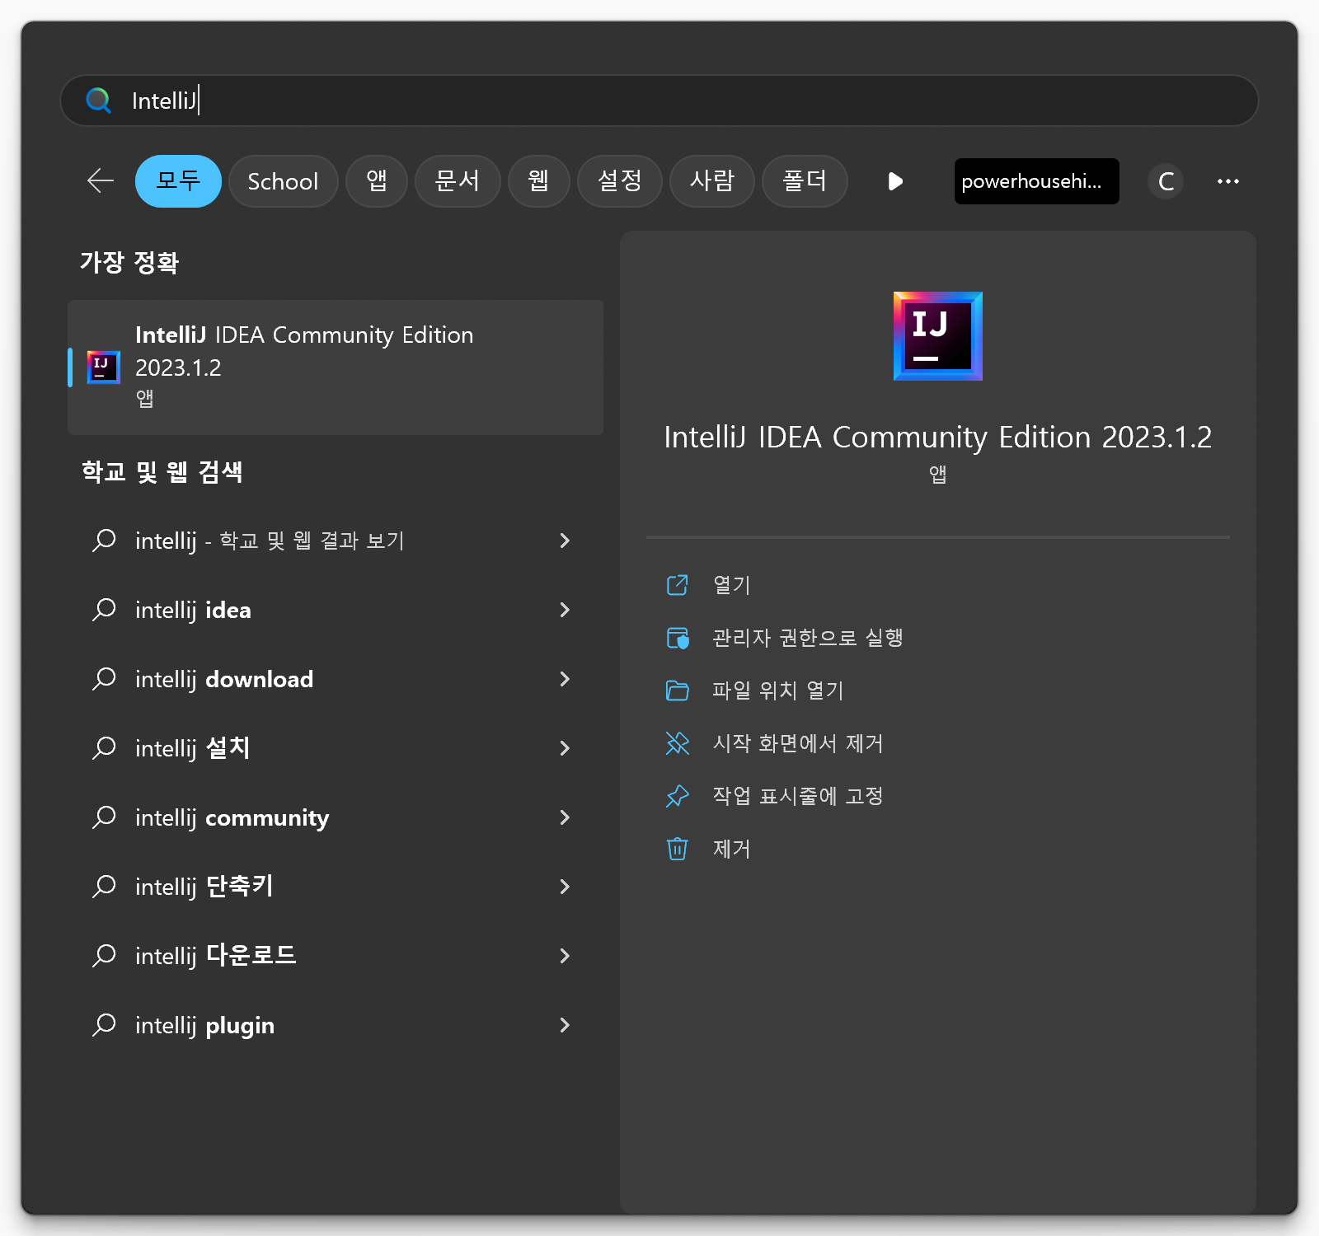Expand chevron for intellij 다운로드
The width and height of the screenshot is (1319, 1236).
[x=565, y=956]
